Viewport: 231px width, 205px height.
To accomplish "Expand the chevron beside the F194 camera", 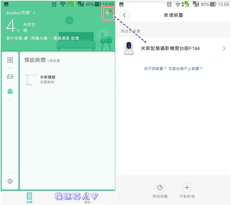I will (x=224, y=48).
